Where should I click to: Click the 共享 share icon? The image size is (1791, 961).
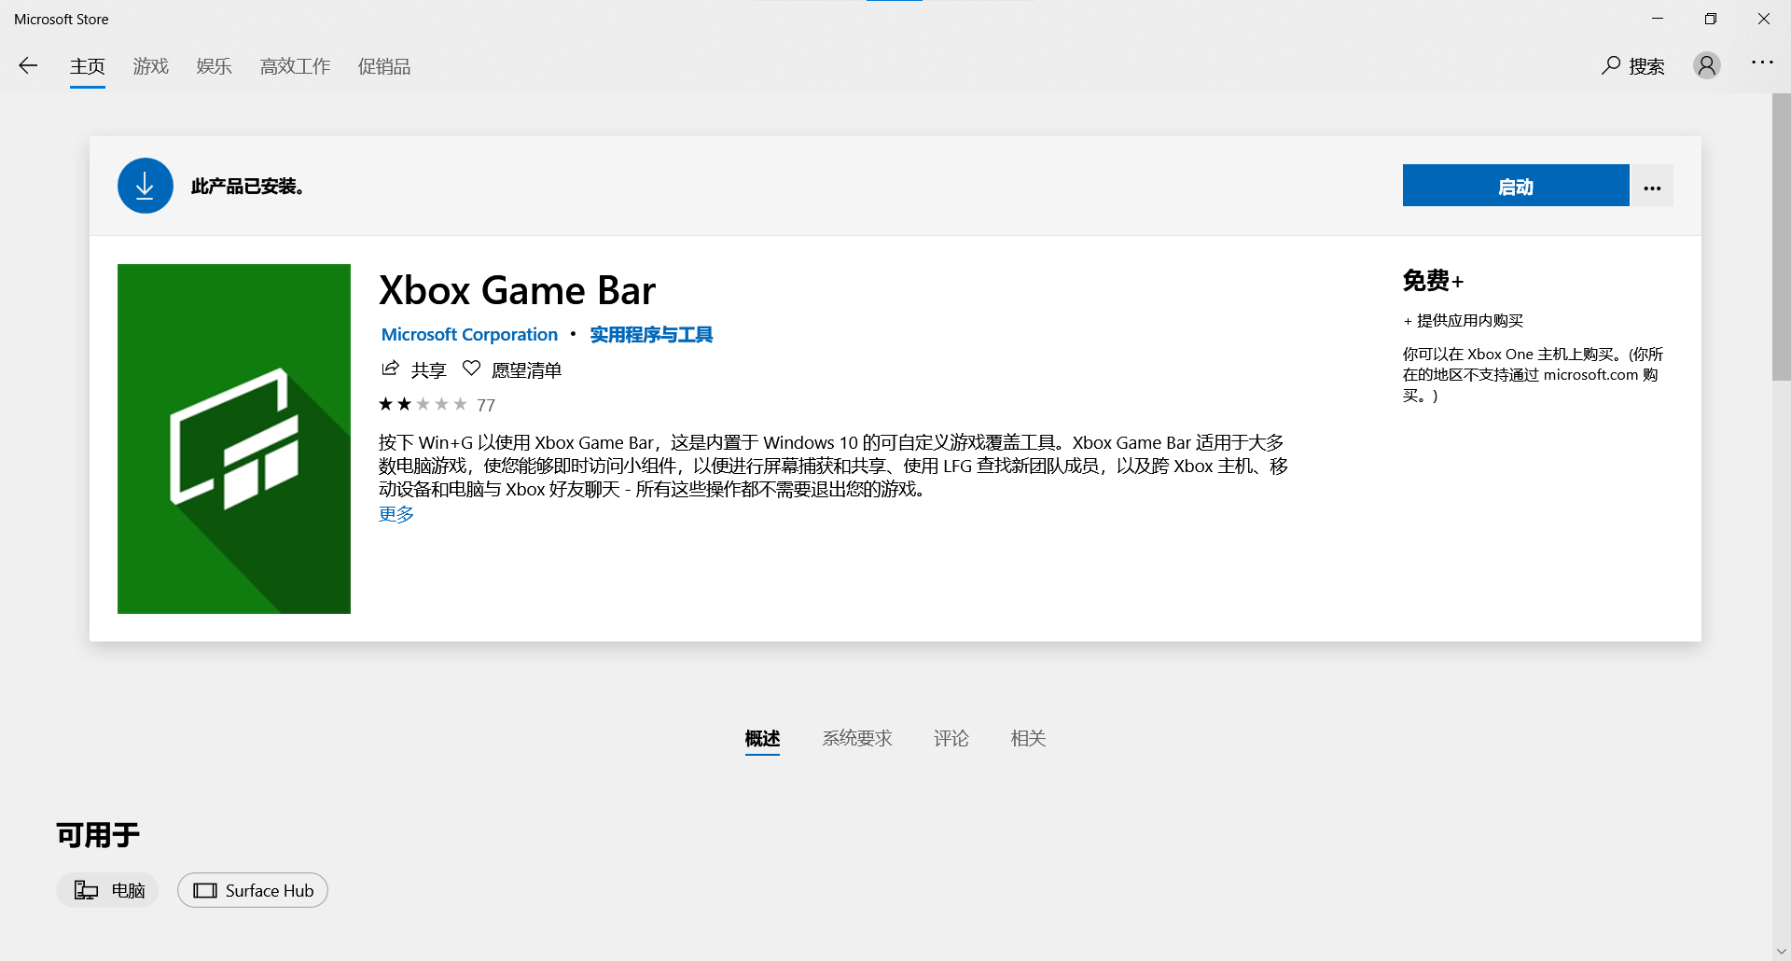coord(391,369)
